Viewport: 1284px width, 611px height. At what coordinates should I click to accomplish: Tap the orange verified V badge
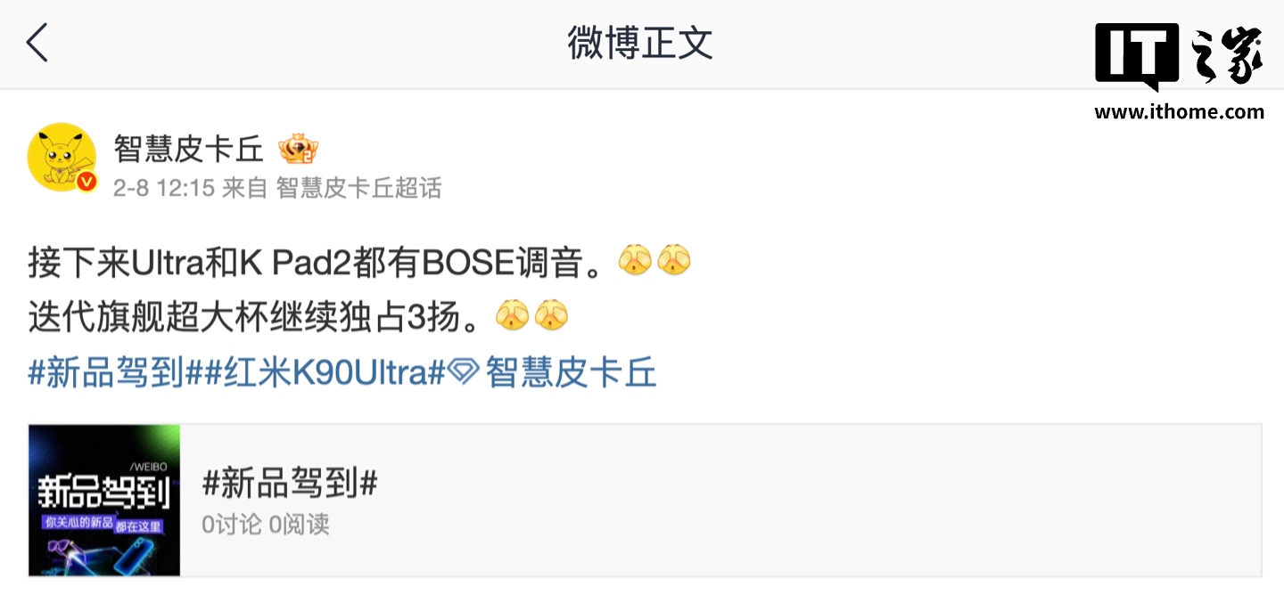pos(86,182)
